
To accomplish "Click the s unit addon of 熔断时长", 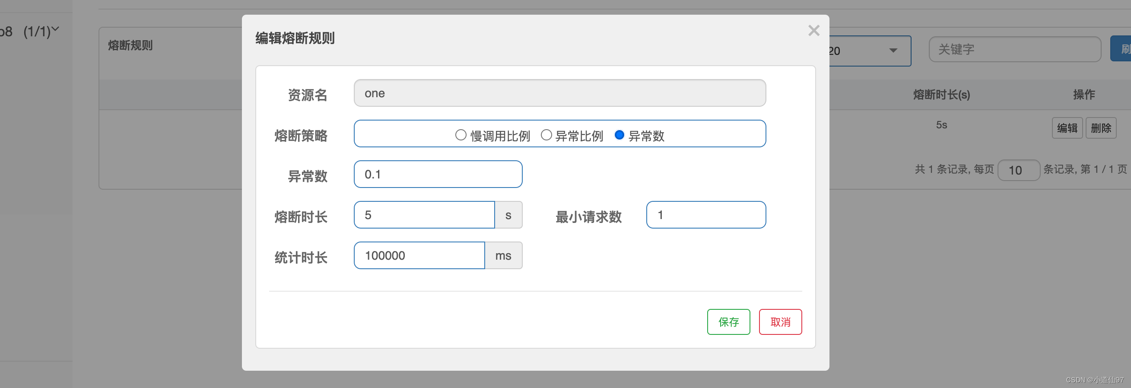I will (x=508, y=215).
